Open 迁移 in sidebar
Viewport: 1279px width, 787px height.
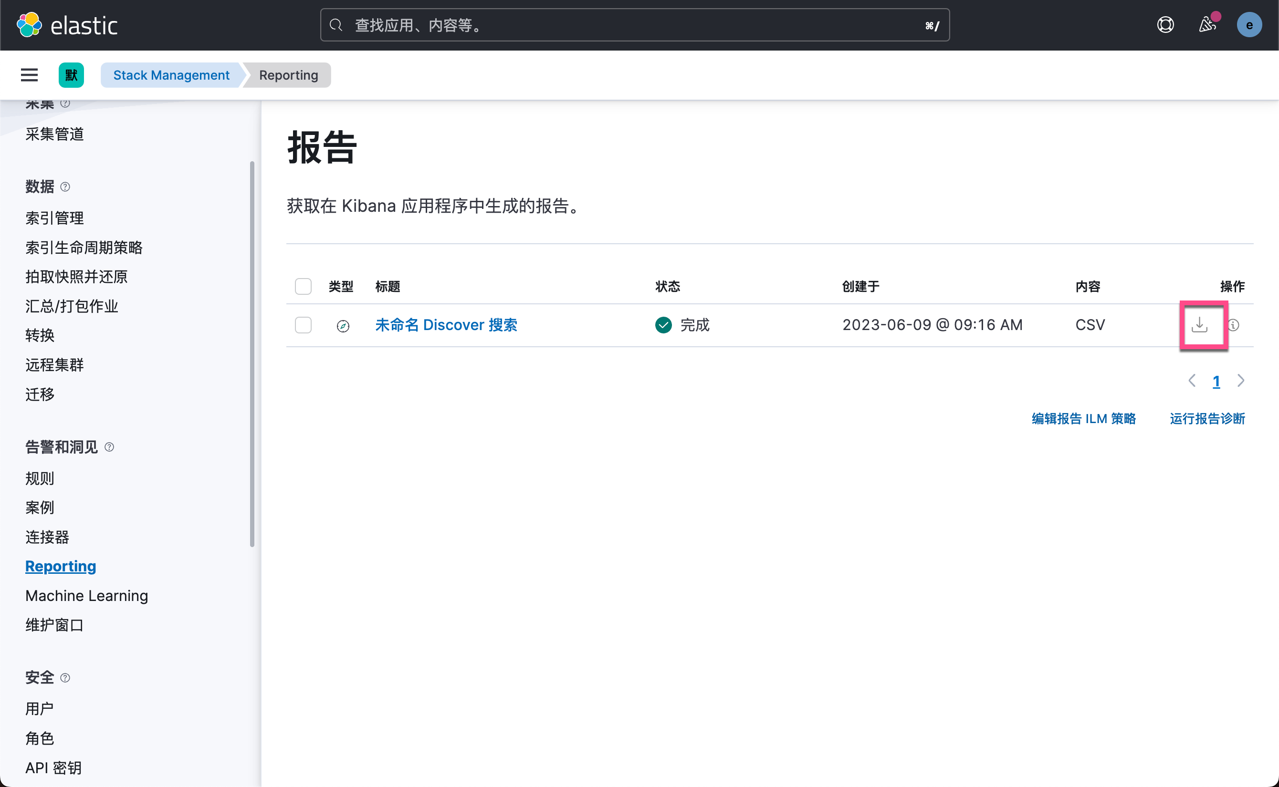pos(40,394)
